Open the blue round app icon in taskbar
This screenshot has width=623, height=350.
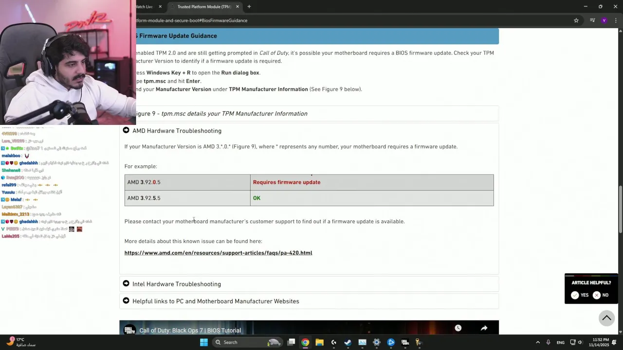click(x=391, y=342)
